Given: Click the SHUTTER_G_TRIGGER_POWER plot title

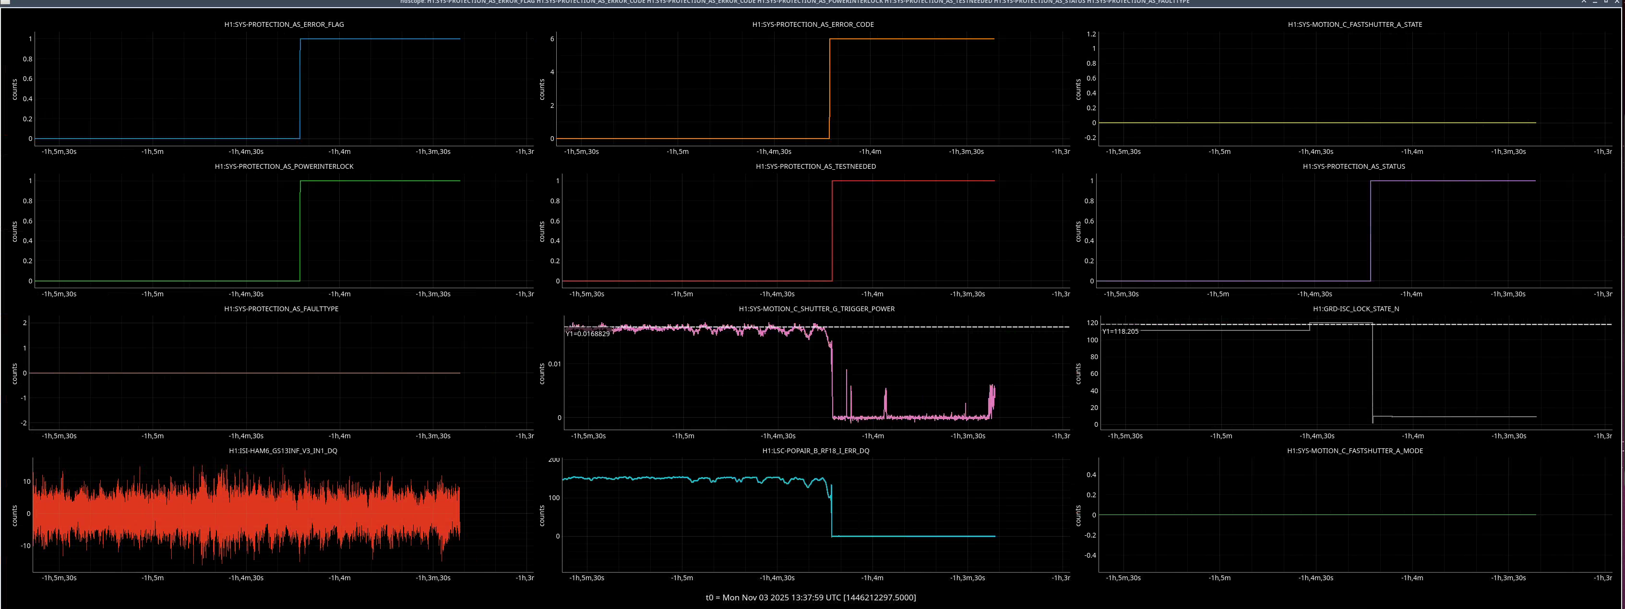Looking at the screenshot, I should point(816,309).
